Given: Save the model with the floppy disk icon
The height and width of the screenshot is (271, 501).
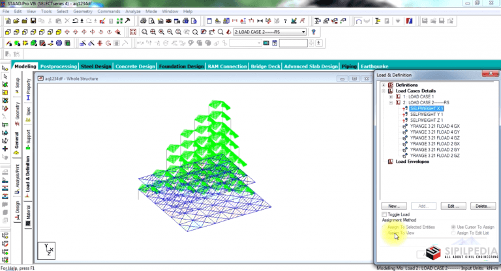Looking at the screenshot, I should [33, 21].
